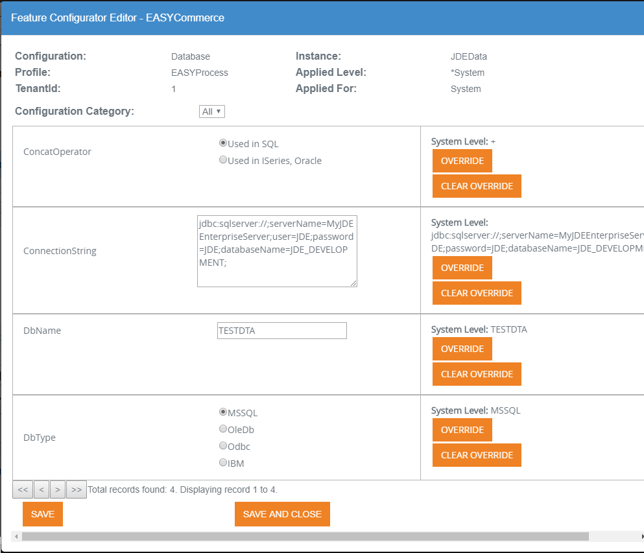Click the 'Total records found: 4' text
The image size is (644, 553).
[131, 489]
